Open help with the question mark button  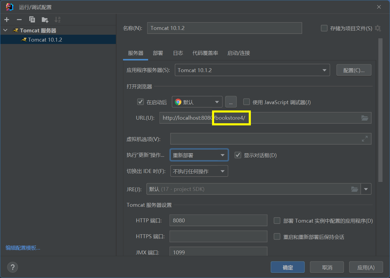(13, 267)
